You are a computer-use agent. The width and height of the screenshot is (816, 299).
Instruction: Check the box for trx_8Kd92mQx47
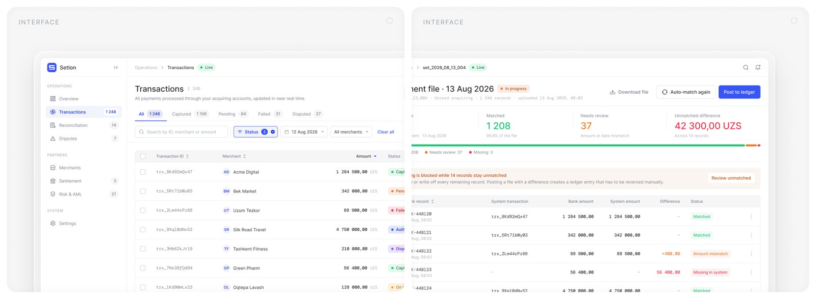[x=143, y=172]
